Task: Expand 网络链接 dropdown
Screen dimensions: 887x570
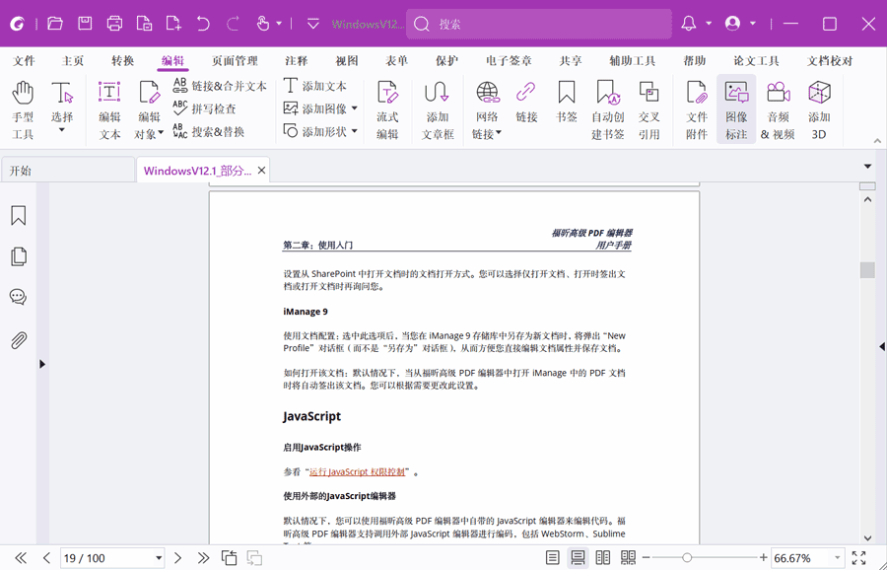Action: pos(499,133)
